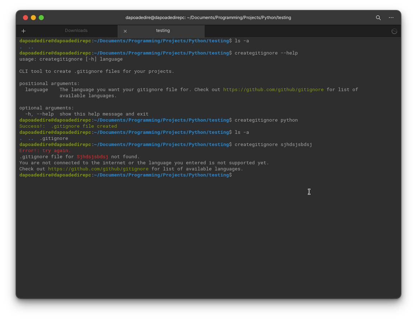Click the green maximize window button

click(41, 18)
